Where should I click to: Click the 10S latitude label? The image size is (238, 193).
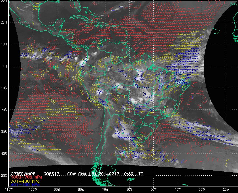pyautogui.click(x=4, y=88)
